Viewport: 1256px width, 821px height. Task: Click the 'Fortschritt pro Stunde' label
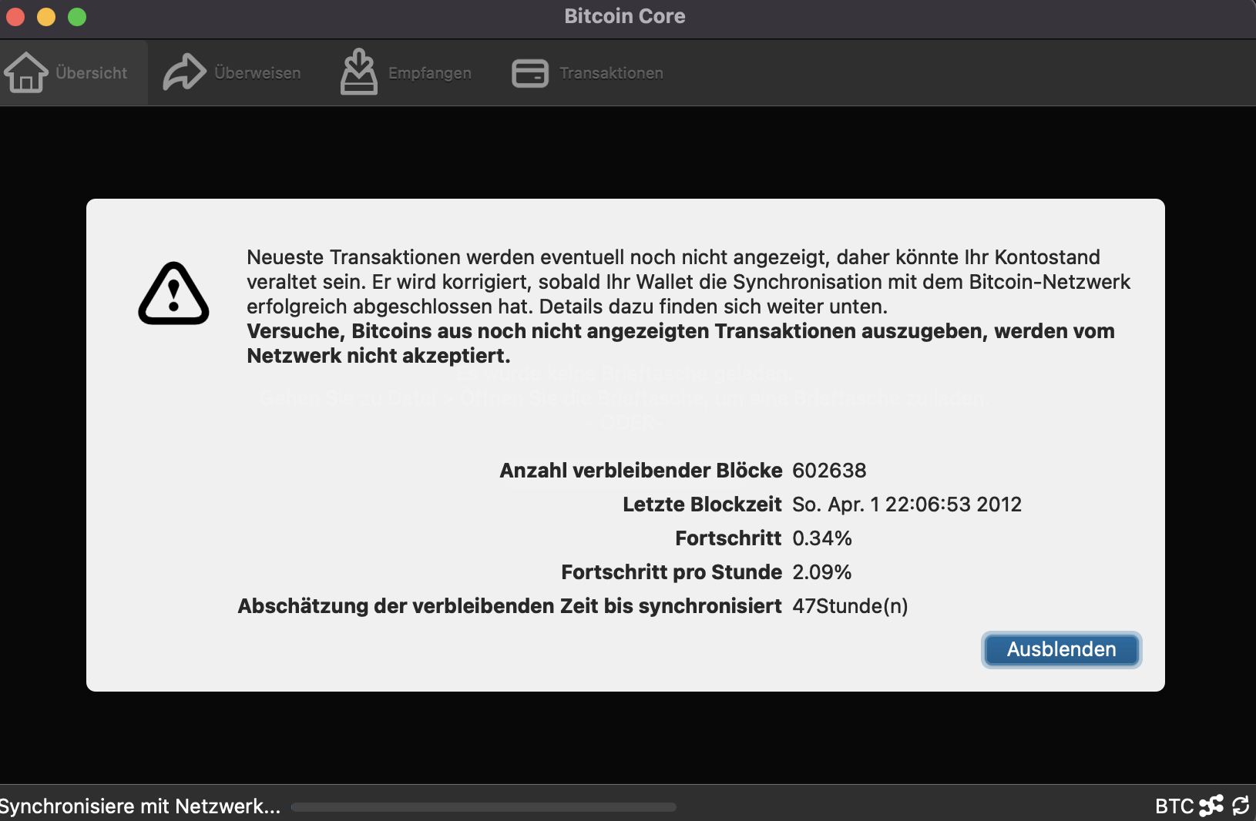(671, 572)
